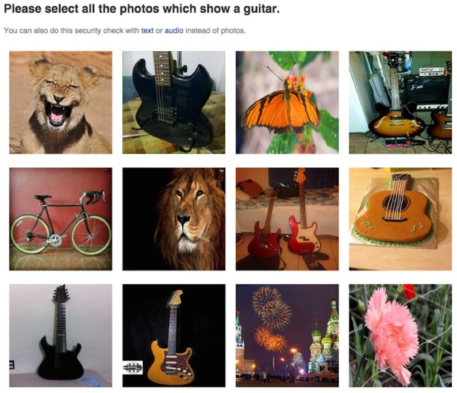Open the text security check link
This screenshot has width=457, height=393.
tap(147, 30)
